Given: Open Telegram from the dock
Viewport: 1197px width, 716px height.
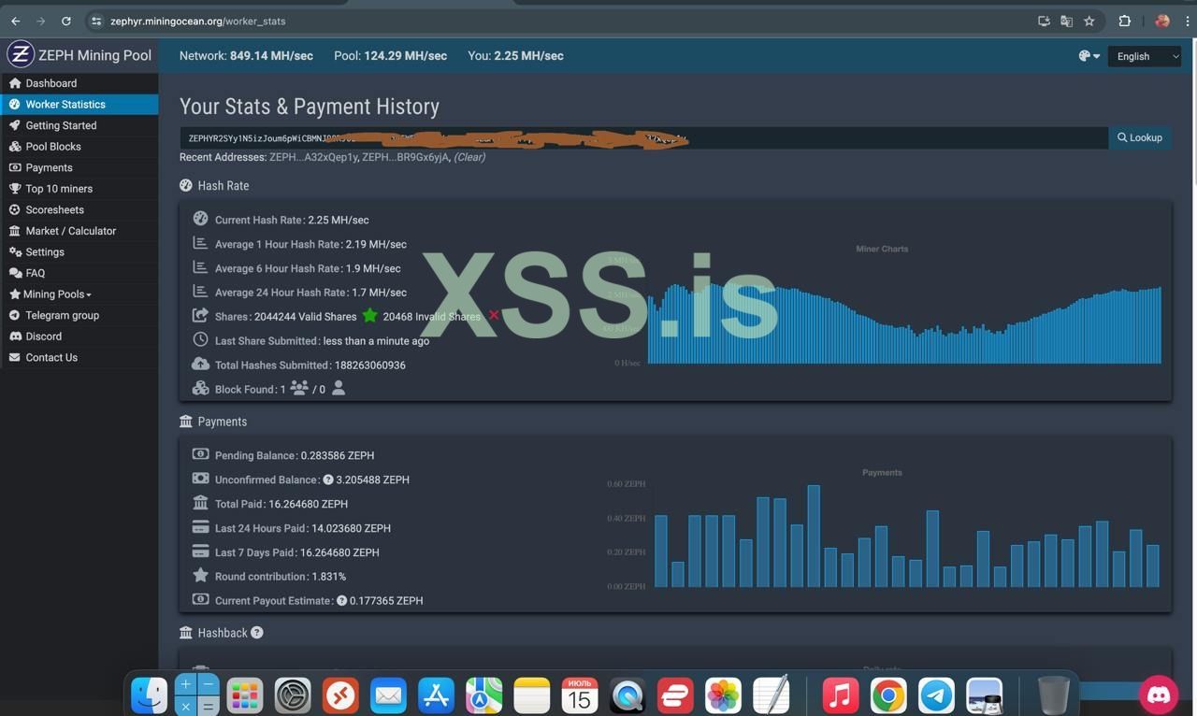Looking at the screenshot, I should 936,695.
